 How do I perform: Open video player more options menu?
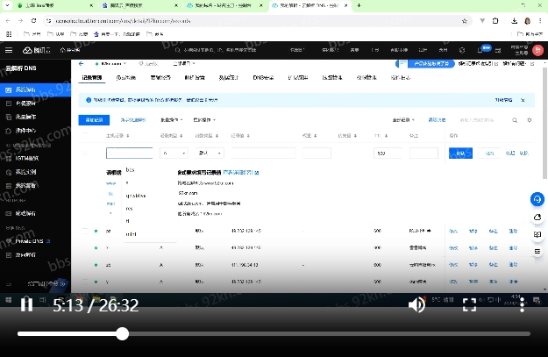point(522,305)
